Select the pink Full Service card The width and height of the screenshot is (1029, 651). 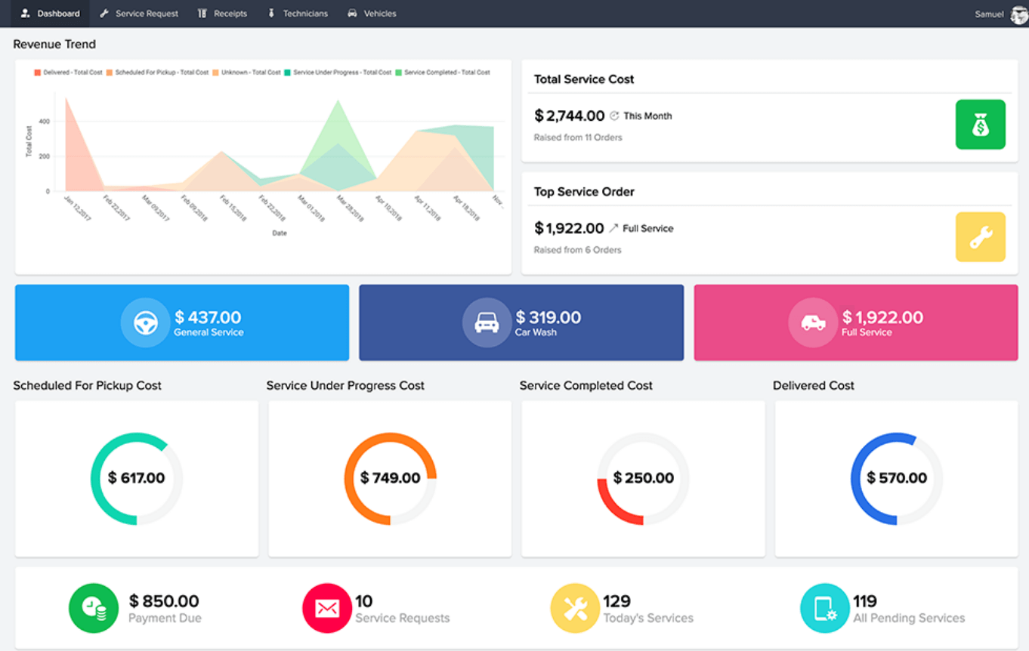coord(855,322)
